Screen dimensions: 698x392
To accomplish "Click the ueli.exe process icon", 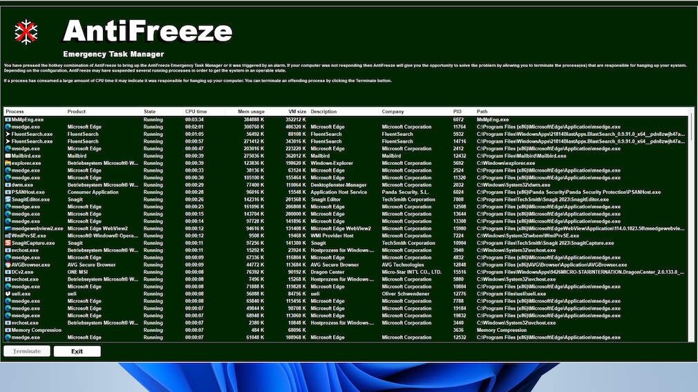I will tap(8, 293).
